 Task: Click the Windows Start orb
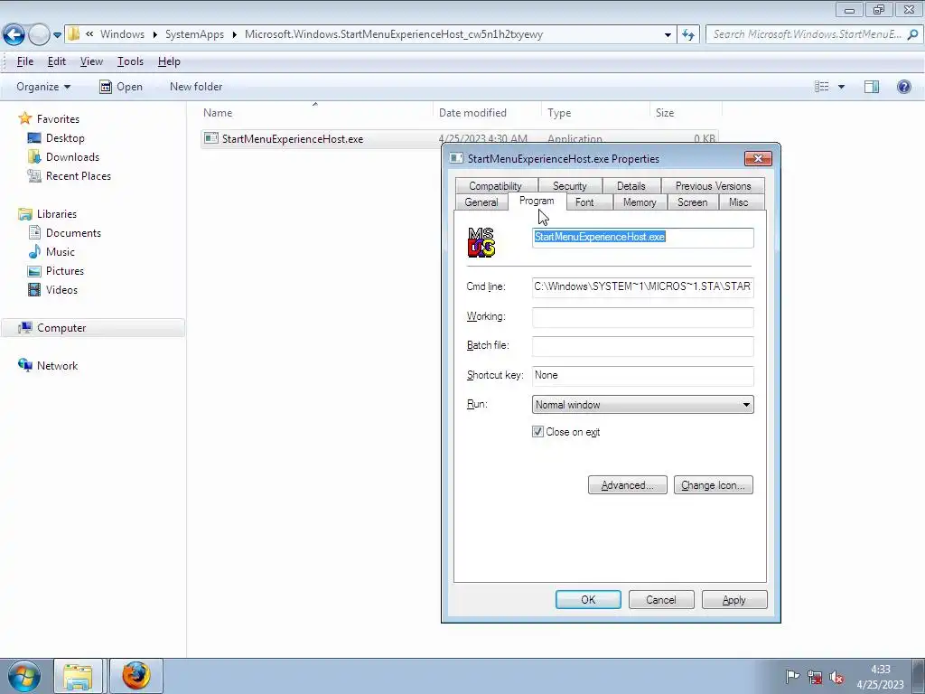click(x=23, y=676)
